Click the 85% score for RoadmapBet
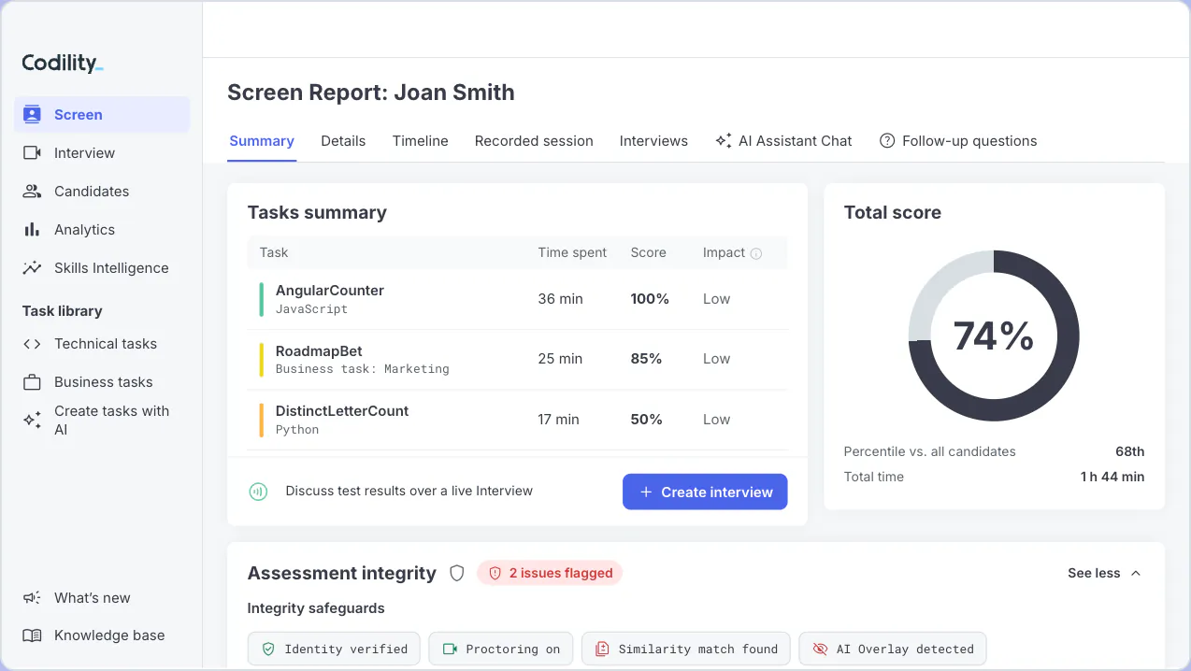This screenshot has height=671, width=1191. coord(646,359)
